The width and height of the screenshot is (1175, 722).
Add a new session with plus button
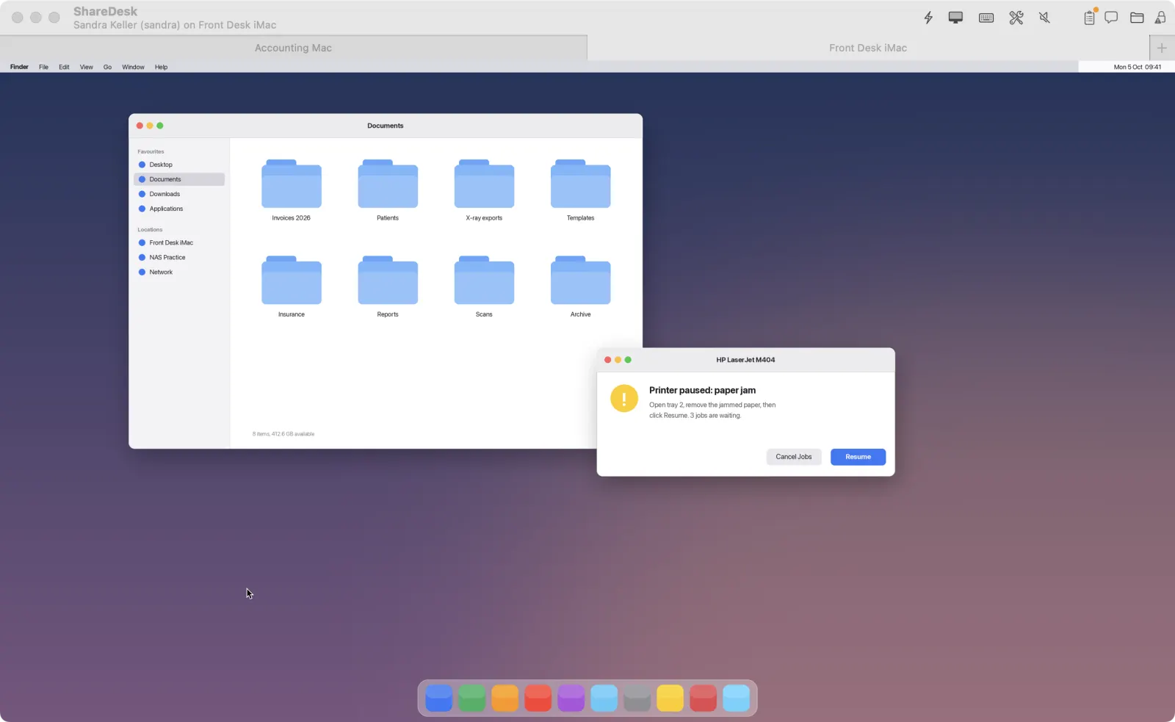click(x=1162, y=48)
